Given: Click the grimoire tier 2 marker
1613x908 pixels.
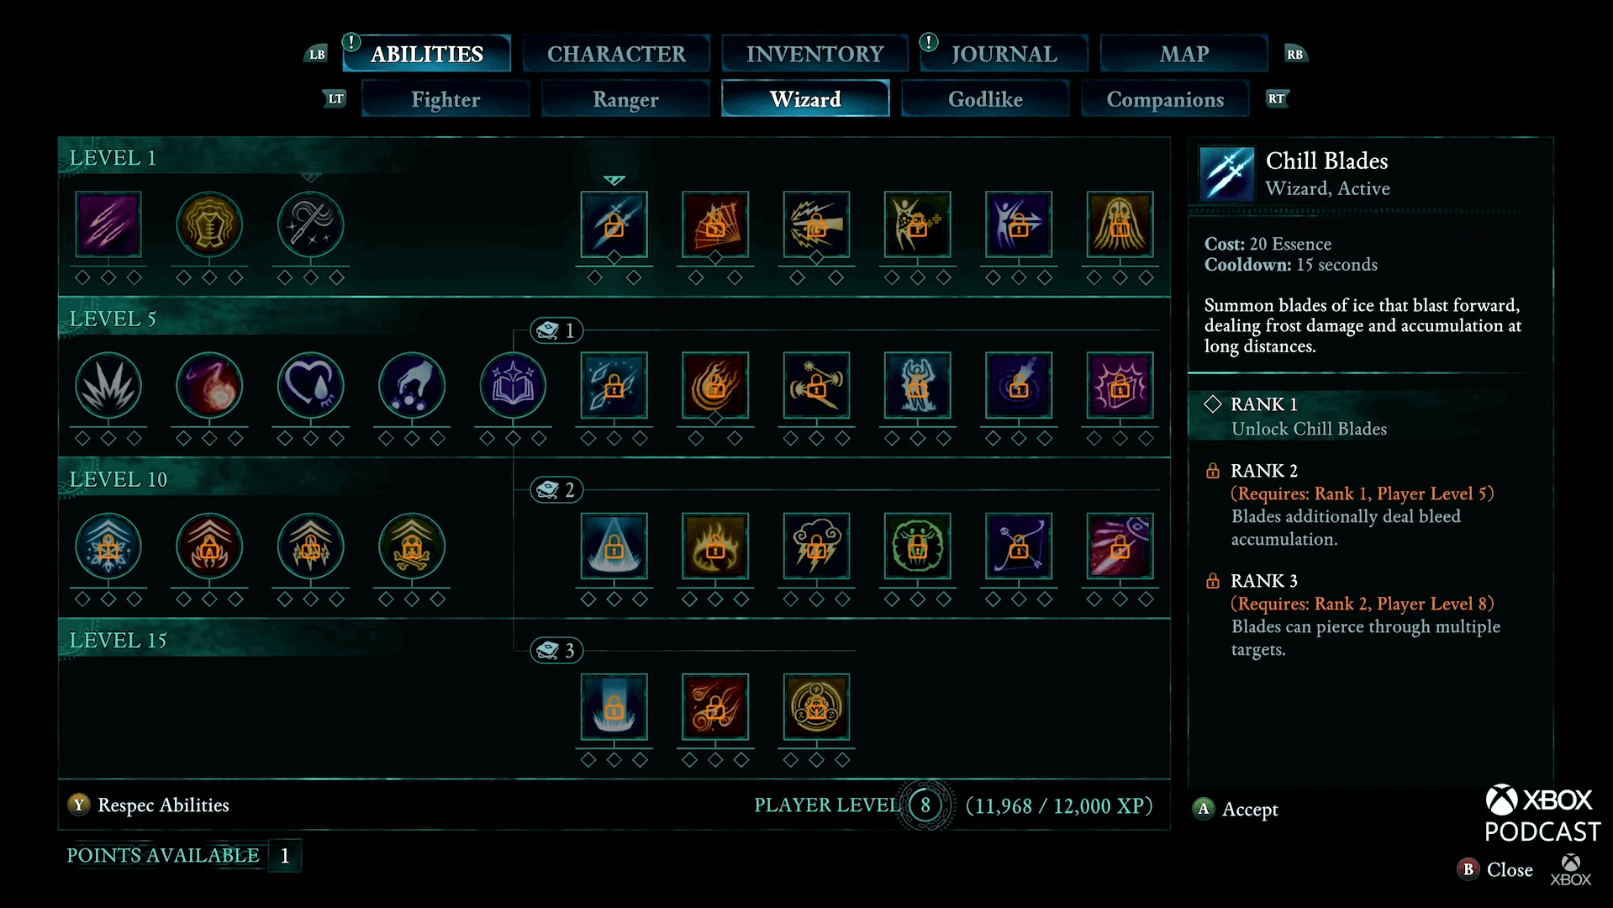Looking at the screenshot, I should [x=556, y=489].
